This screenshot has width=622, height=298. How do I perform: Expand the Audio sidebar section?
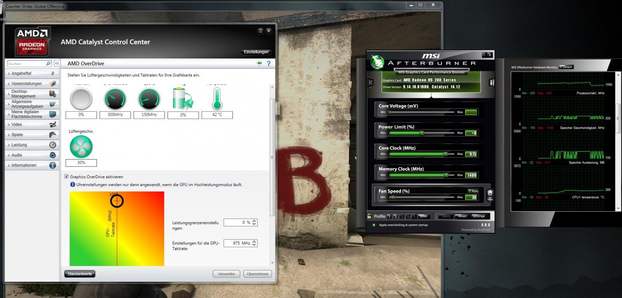click(x=33, y=155)
